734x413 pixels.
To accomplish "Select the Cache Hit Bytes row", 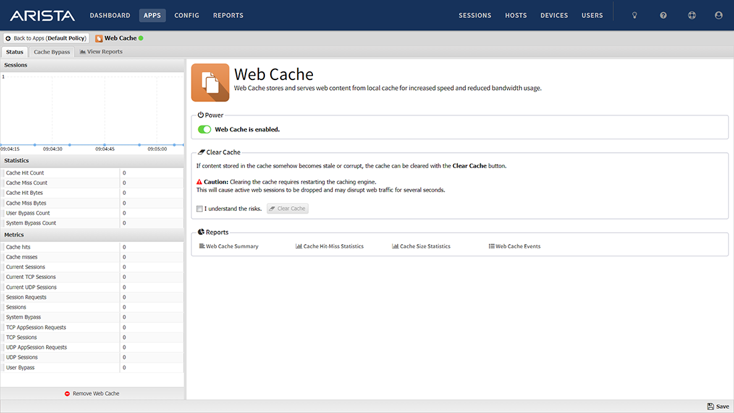I will (92, 193).
